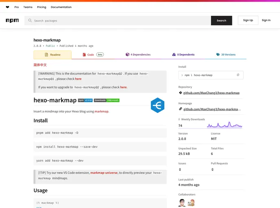Open the markmap link in description
280x208 pixels.
[101, 111]
